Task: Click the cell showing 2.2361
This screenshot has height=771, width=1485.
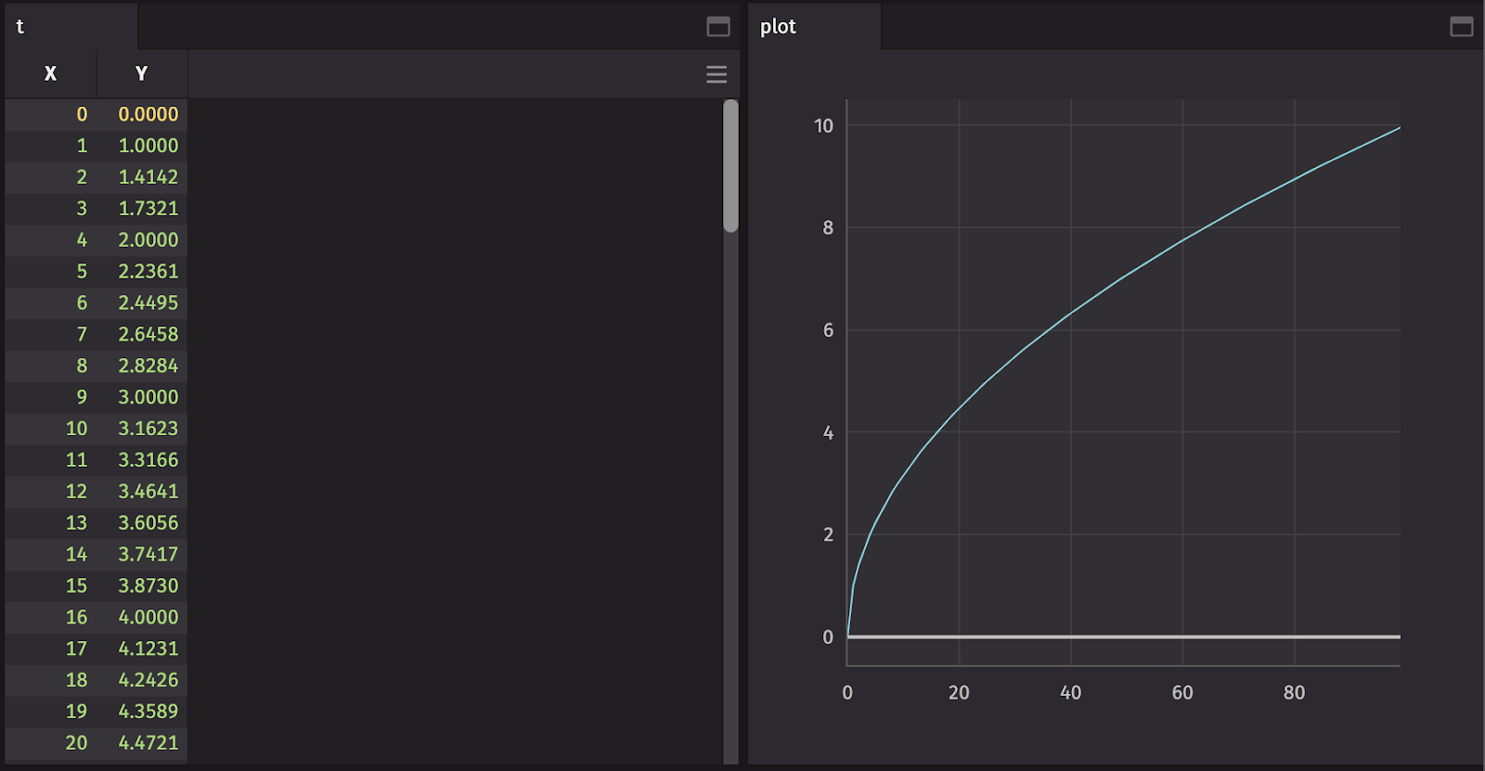Action: pos(148,272)
